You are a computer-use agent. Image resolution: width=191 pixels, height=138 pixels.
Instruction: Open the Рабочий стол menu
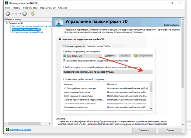pyautogui.click(x=30, y=8)
